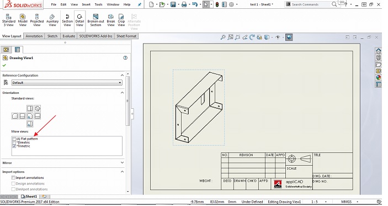This screenshot has width=388, height=206.
Task: Open the 1:5 scale dropdown
Action: point(326,202)
